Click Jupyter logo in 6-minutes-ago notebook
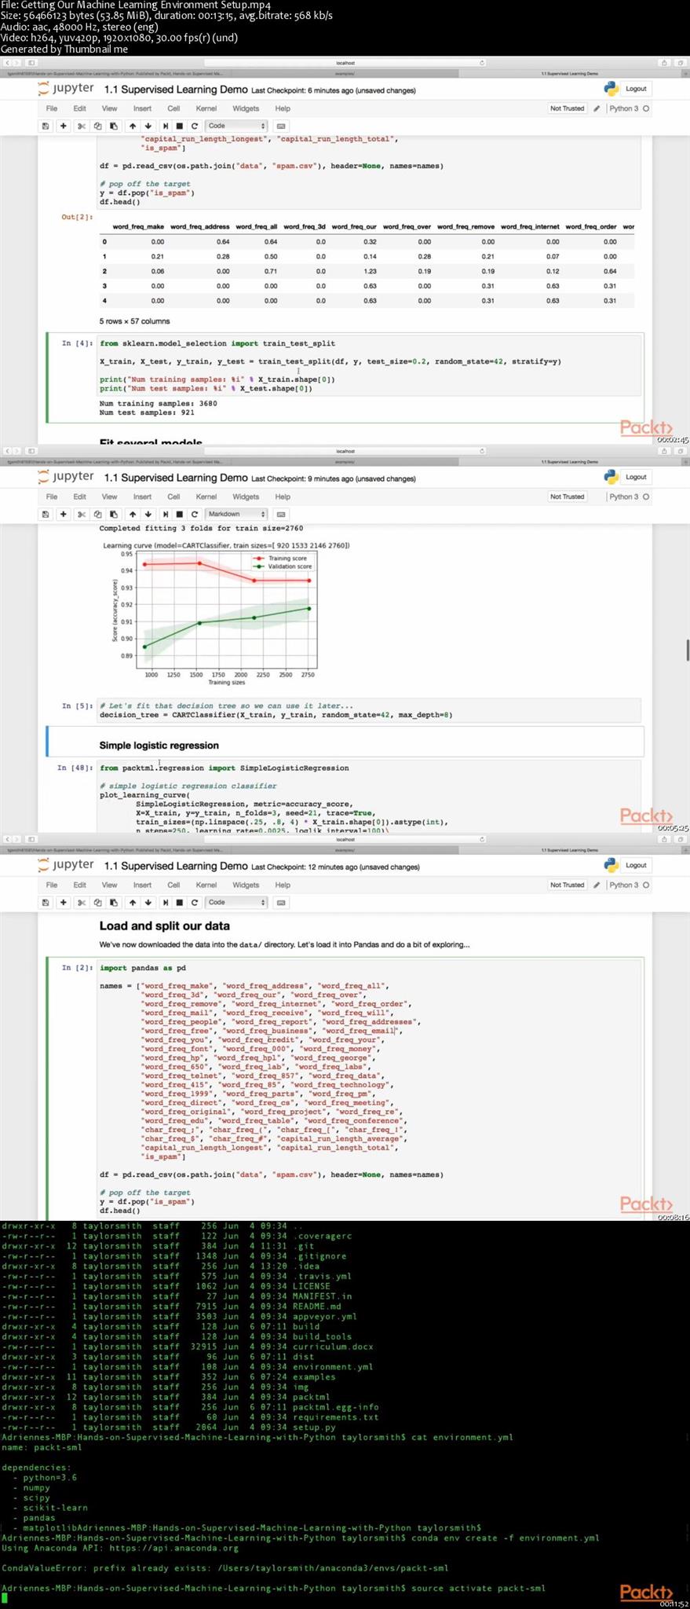This screenshot has height=1609, width=690. [x=66, y=89]
